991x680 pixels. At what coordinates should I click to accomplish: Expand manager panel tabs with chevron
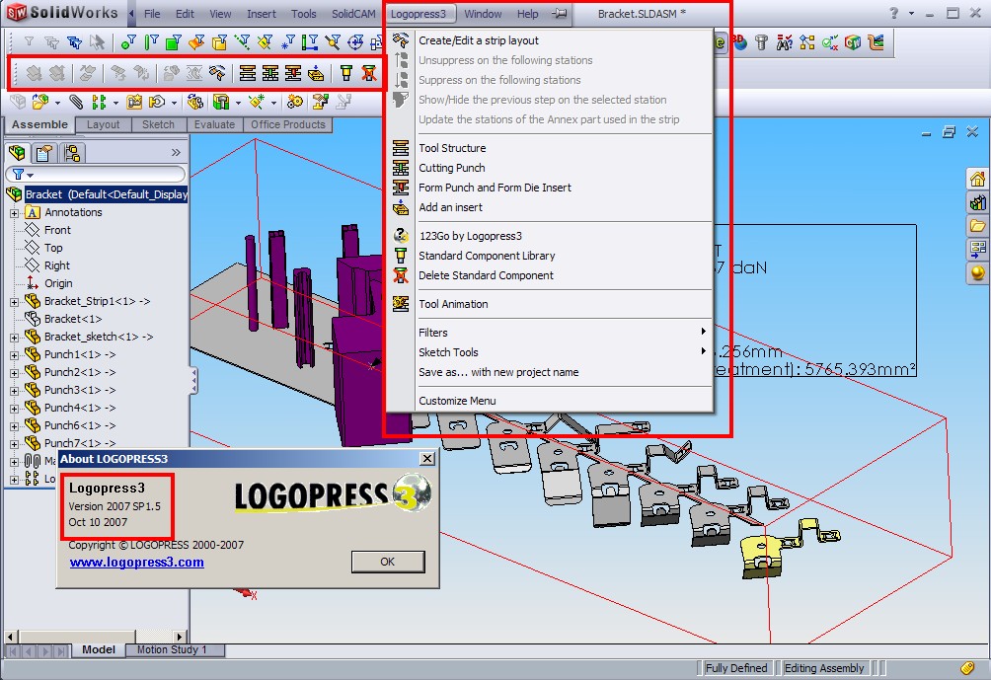point(176,152)
